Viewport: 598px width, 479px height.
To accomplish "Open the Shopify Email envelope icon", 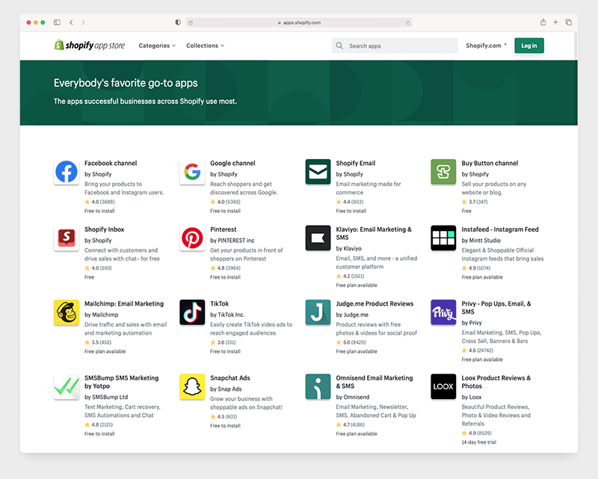I will click(x=318, y=172).
